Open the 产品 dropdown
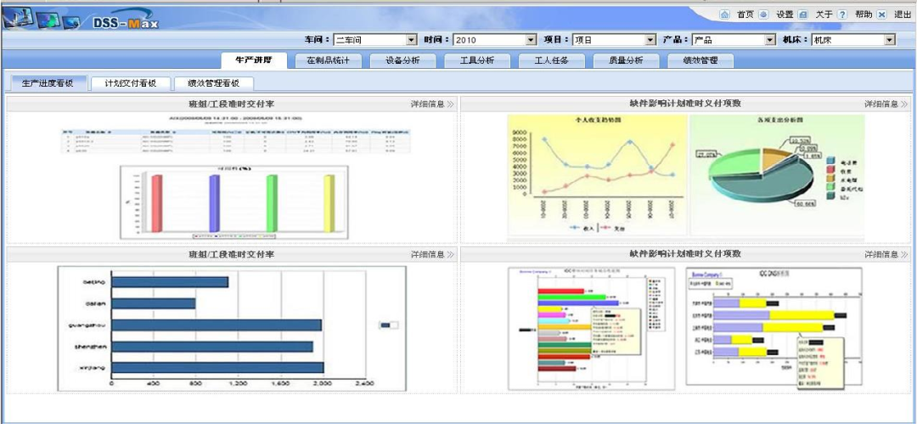 (x=734, y=40)
